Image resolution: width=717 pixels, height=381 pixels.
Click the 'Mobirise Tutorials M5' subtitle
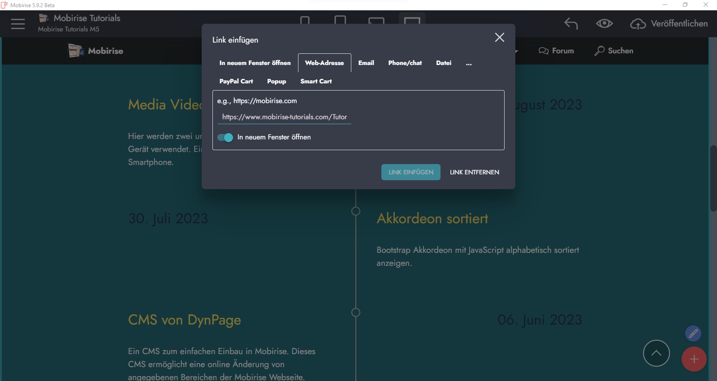point(69,29)
